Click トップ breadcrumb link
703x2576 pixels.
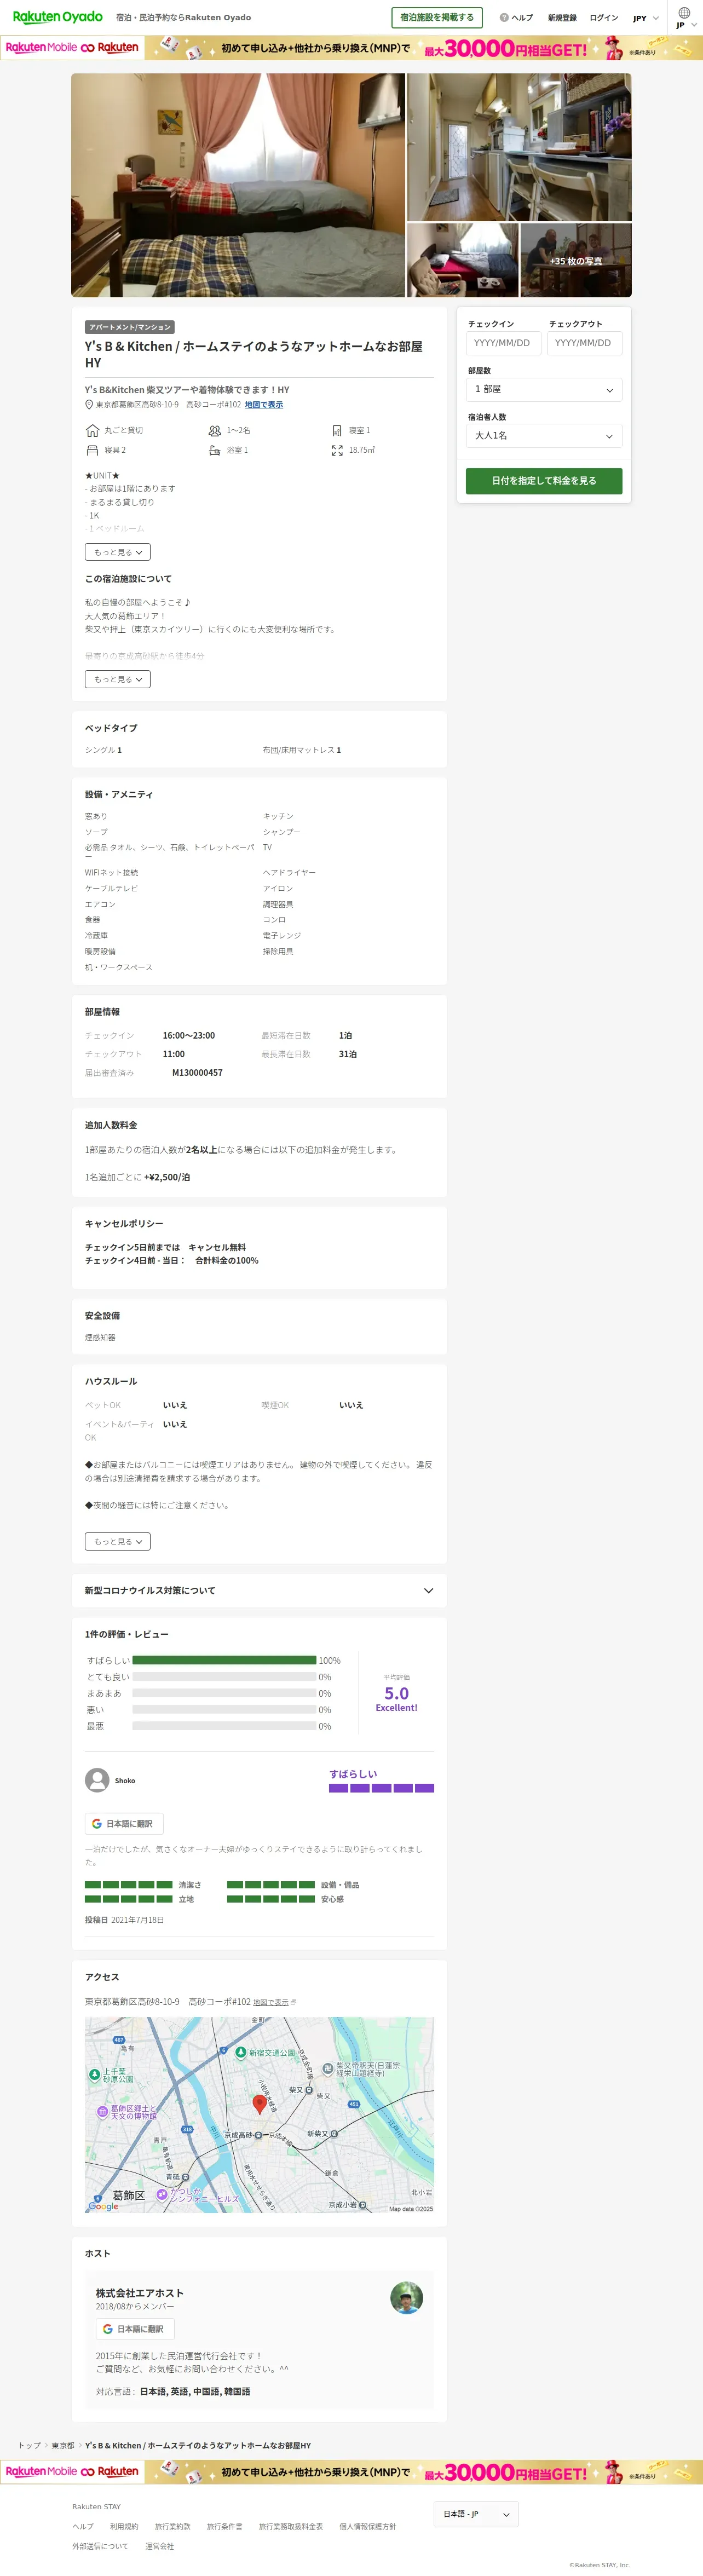click(x=30, y=2445)
